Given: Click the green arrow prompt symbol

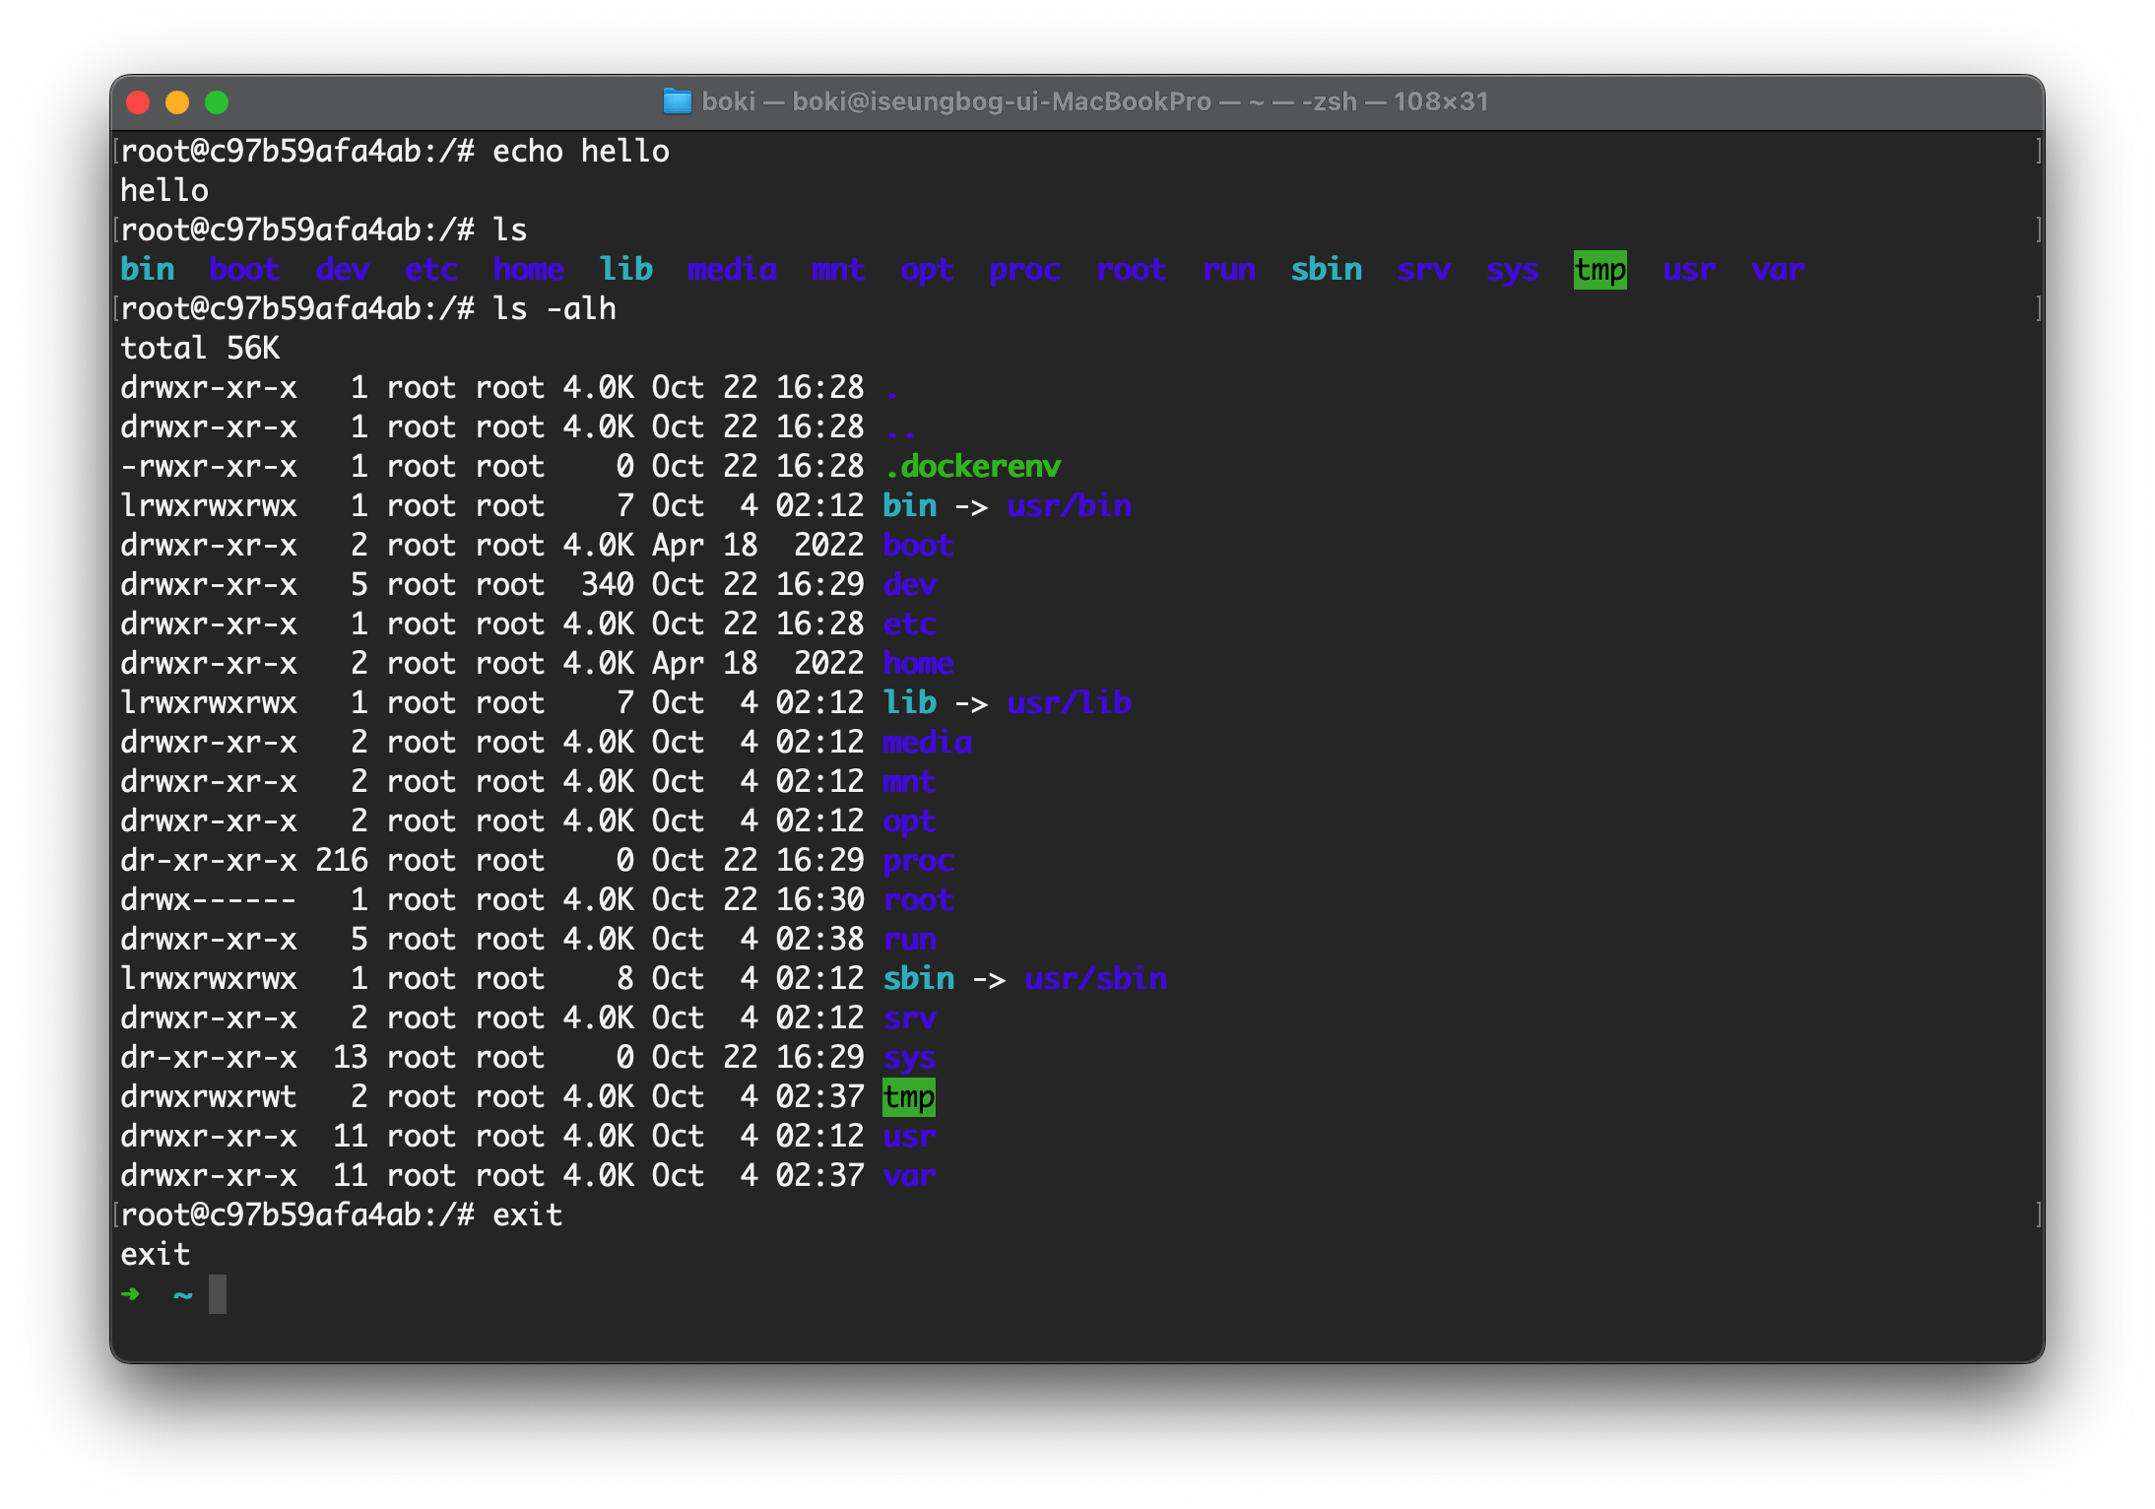Looking at the screenshot, I should point(130,1294).
